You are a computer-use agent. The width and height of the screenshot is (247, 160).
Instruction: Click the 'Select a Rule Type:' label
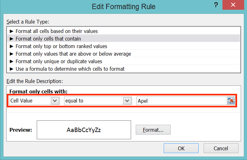[28, 22]
